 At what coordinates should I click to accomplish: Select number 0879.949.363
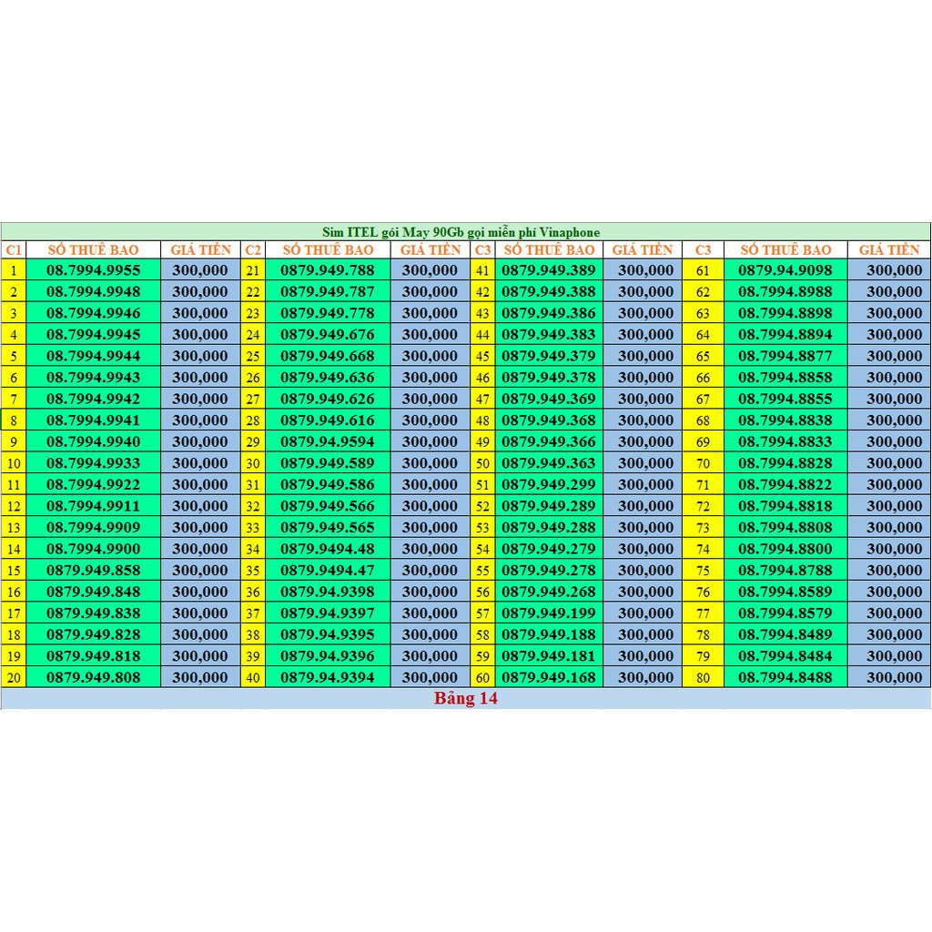pos(549,462)
